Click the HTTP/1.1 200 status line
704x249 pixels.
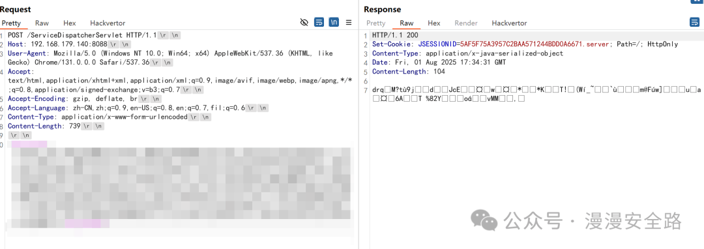point(396,35)
